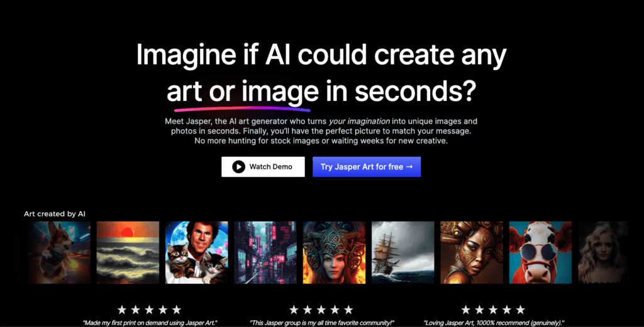View the golden ornate woman portrait
The width and height of the screenshot is (644, 327).
[x=472, y=252]
